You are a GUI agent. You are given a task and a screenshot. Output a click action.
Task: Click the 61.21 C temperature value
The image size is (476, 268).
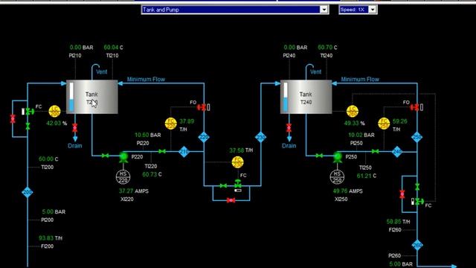coord(364,176)
